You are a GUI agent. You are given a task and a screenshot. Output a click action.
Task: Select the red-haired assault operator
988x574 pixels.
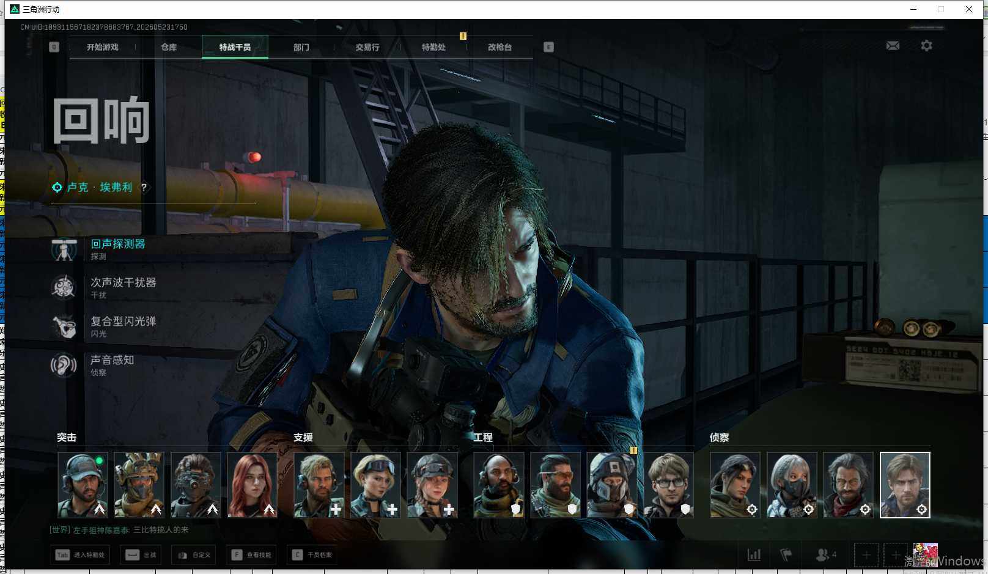(x=252, y=485)
